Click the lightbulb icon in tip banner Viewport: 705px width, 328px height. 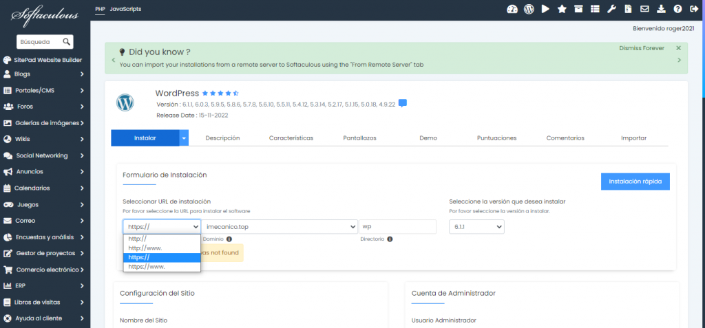pos(122,52)
